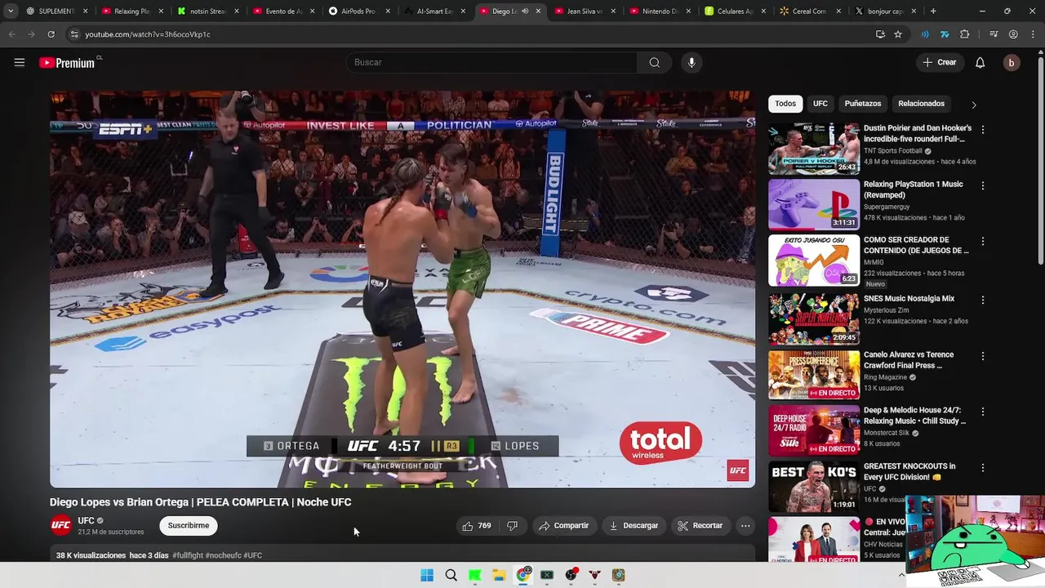
Task: Open SNES Music Nostalgia Mix thumbnail
Action: [814, 318]
